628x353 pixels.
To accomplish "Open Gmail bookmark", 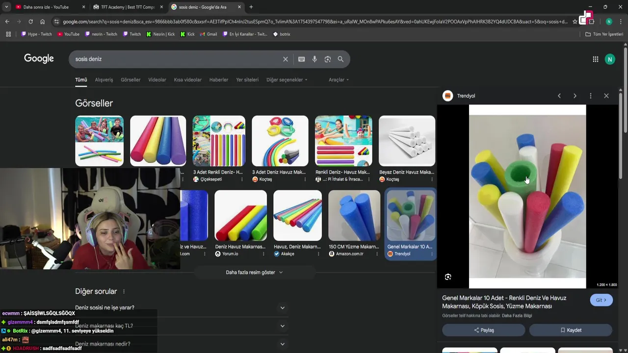I will tap(208, 34).
